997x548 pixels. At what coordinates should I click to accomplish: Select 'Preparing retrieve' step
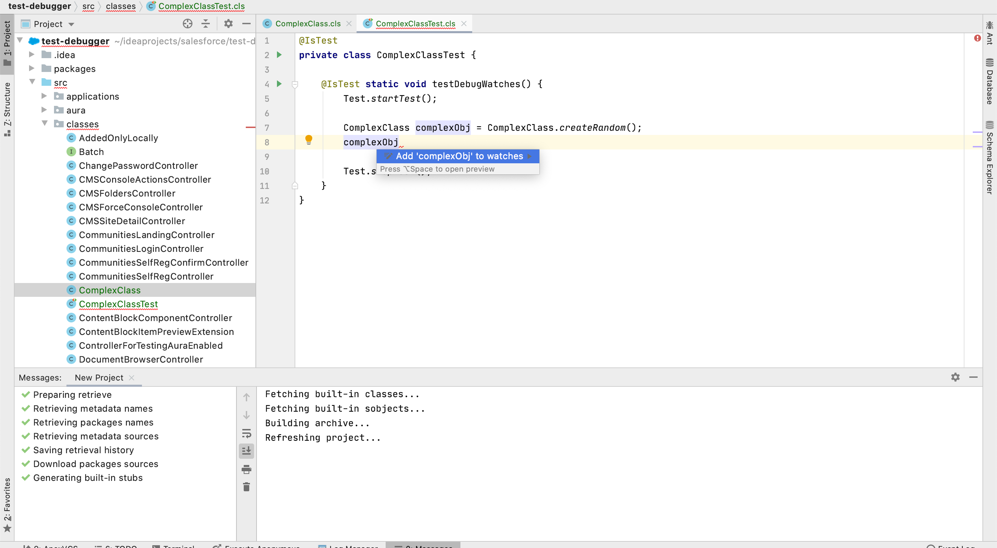pos(72,395)
